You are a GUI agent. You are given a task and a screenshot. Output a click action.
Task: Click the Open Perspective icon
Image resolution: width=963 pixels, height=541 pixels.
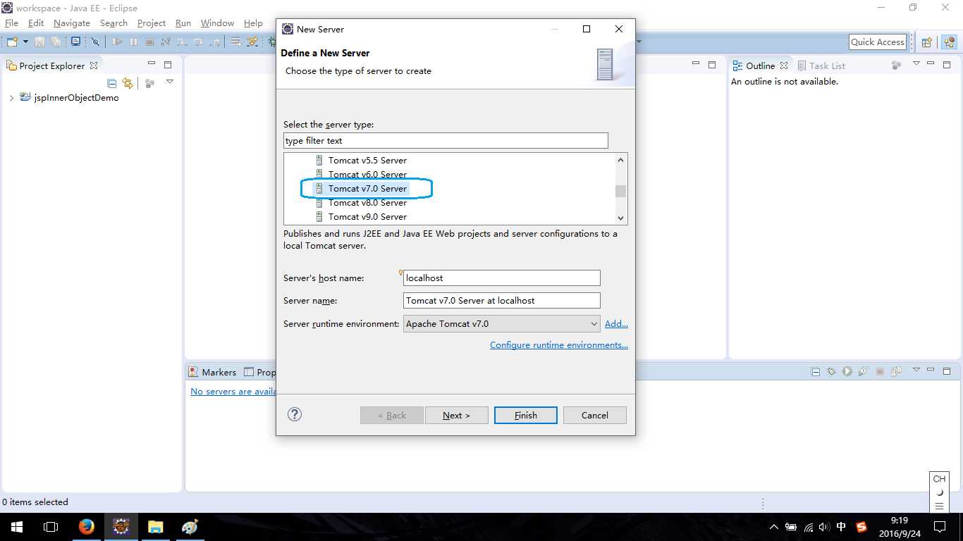click(927, 42)
